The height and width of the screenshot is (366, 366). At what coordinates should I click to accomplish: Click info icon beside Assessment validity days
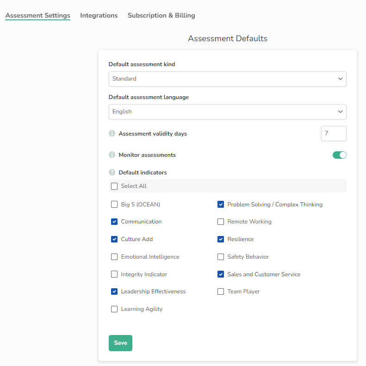pyautogui.click(x=112, y=134)
